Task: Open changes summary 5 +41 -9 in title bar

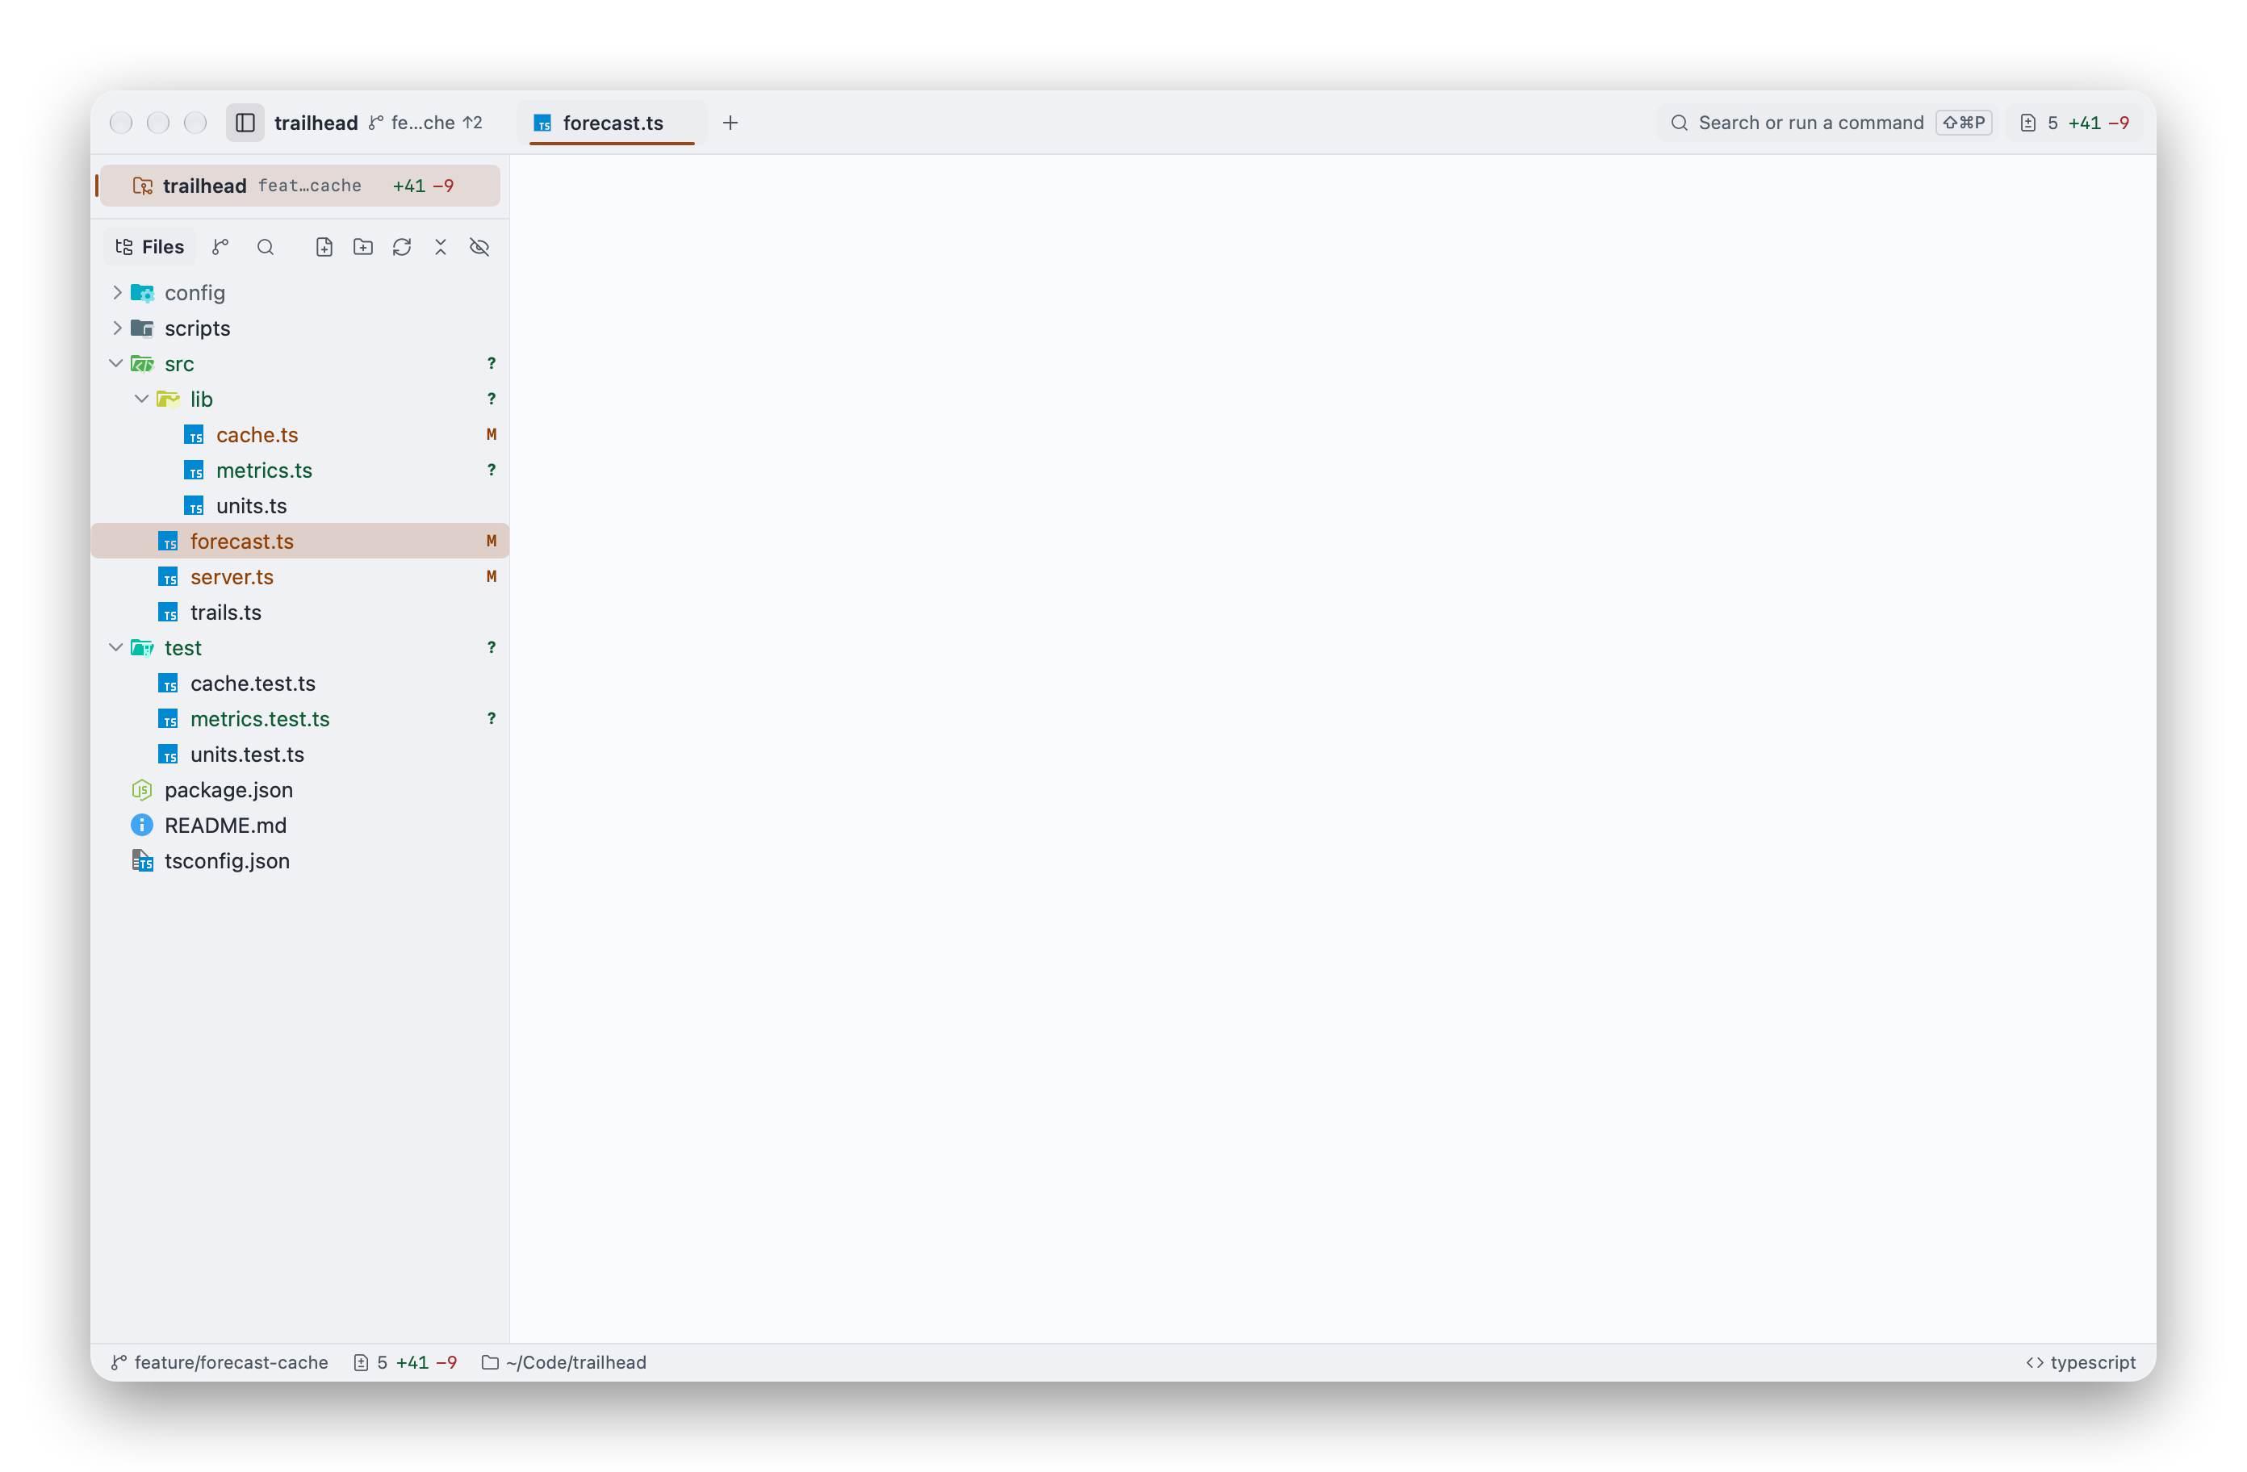Action: [2075, 123]
